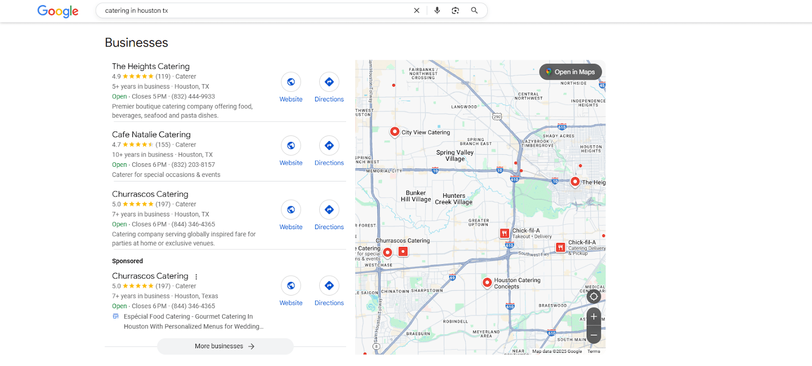Click Cafe Natalie phone (832) 203-8157
Image resolution: width=812 pixels, height=366 pixels.
pos(193,165)
